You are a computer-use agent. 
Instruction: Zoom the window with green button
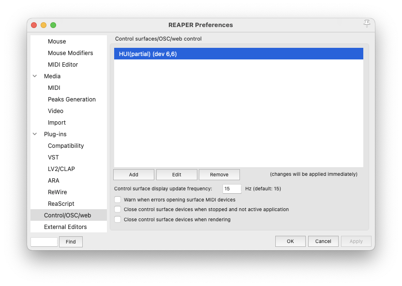click(x=53, y=25)
